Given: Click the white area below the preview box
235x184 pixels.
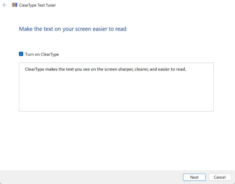Looking at the screenshot, I should point(116,141).
